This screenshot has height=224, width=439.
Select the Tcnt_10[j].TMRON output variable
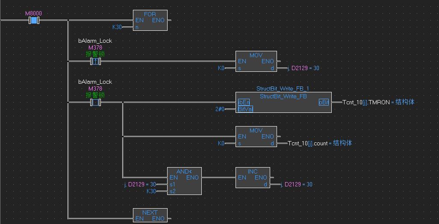366,103
